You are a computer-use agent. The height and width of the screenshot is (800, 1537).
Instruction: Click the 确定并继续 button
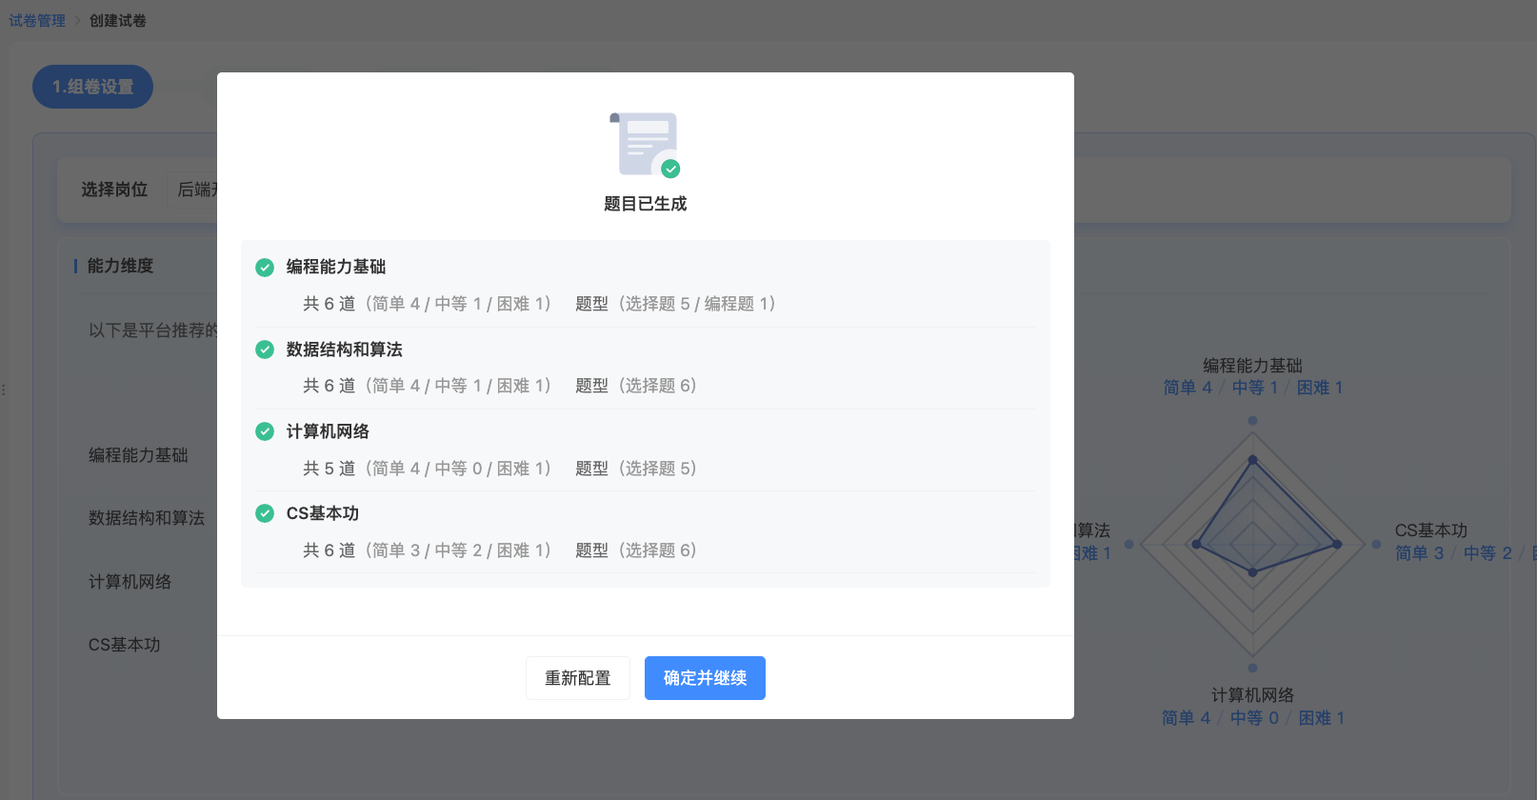705,678
